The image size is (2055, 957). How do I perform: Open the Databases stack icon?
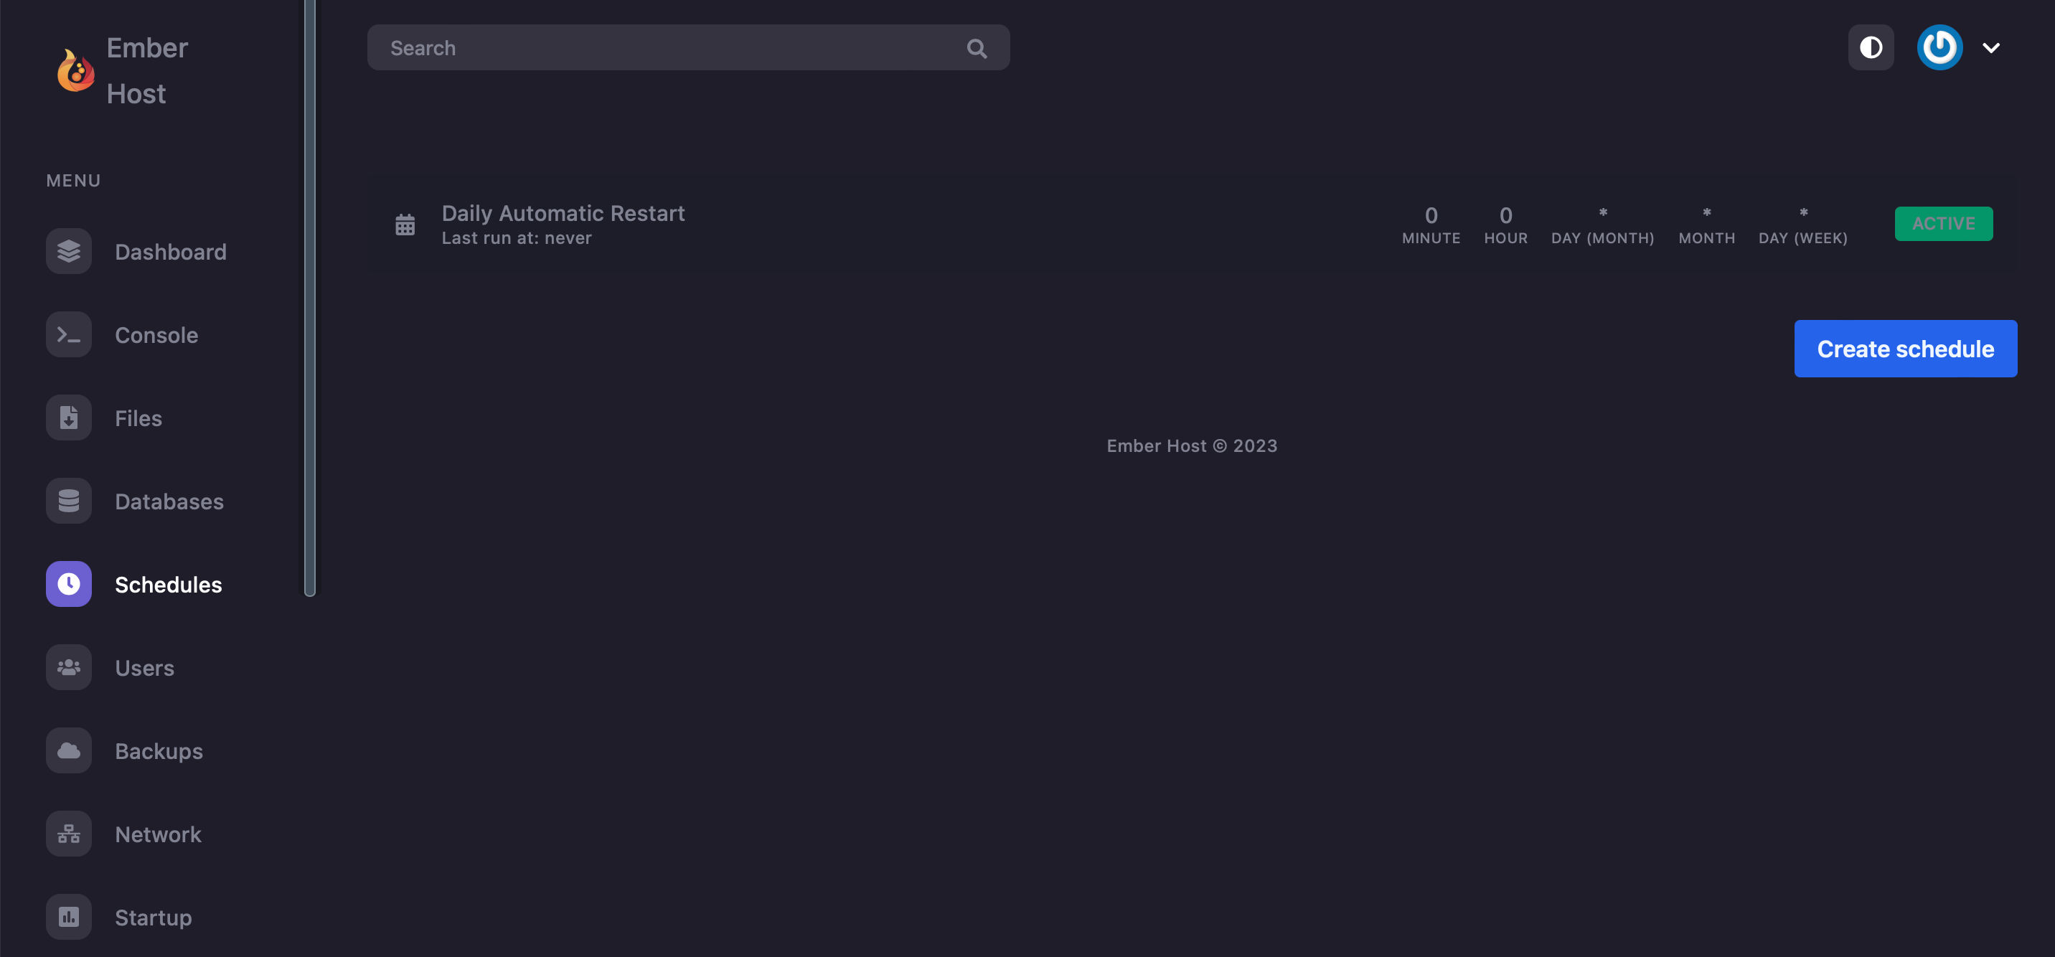click(x=69, y=501)
